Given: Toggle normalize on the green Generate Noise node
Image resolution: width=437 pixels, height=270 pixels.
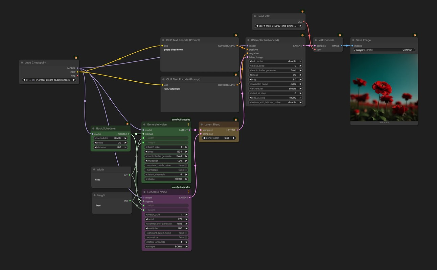Looking at the screenshot, I should (x=166, y=170).
